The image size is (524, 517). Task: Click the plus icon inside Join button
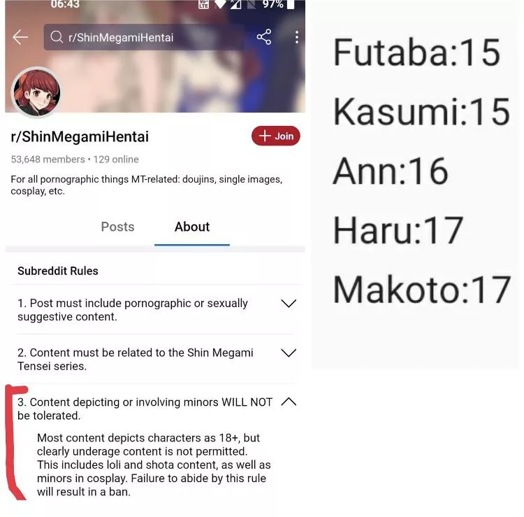pos(265,136)
